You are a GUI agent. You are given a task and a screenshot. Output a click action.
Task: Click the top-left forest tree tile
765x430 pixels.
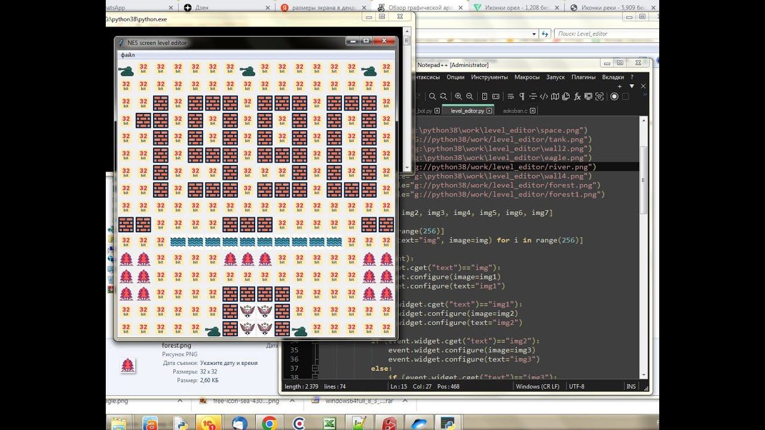(x=126, y=259)
